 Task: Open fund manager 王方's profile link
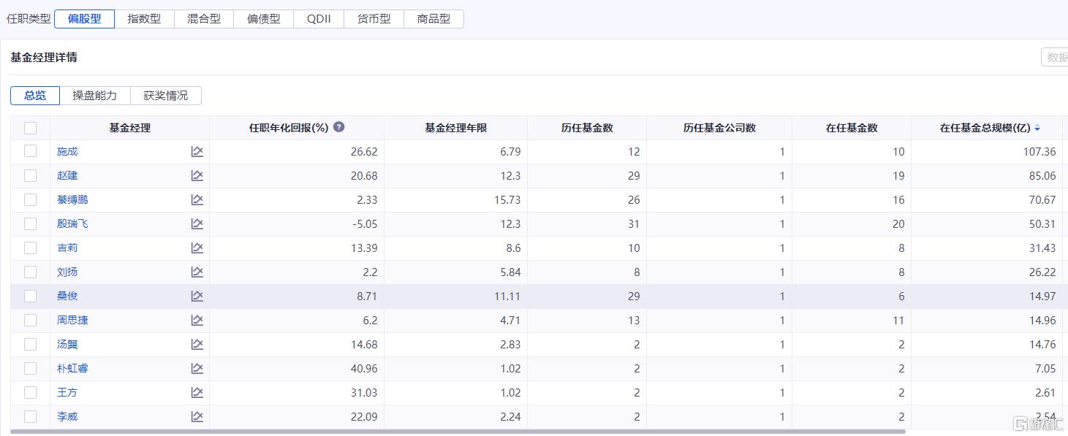[x=67, y=392]
